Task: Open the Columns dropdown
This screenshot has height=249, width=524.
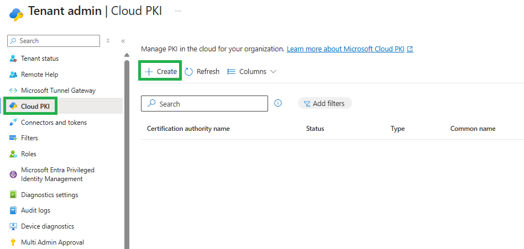Action: click(x=251, y=72)
